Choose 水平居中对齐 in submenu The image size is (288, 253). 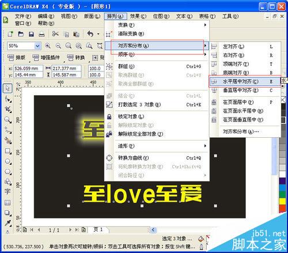point(245,81)
